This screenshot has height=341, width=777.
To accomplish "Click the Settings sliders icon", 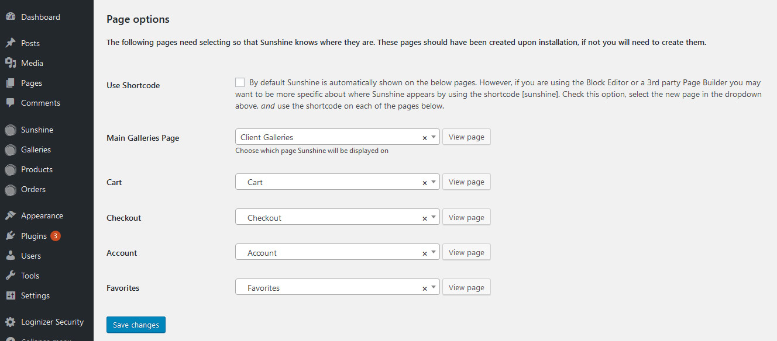I will 10,295.
